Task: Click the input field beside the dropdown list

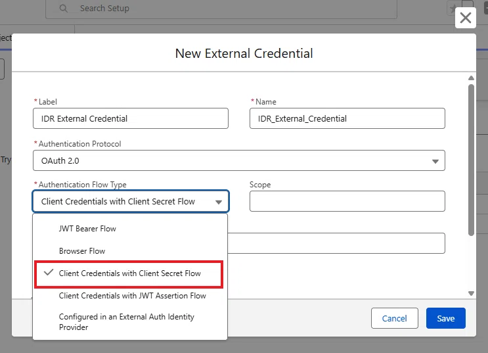Action: coord(336,243)
